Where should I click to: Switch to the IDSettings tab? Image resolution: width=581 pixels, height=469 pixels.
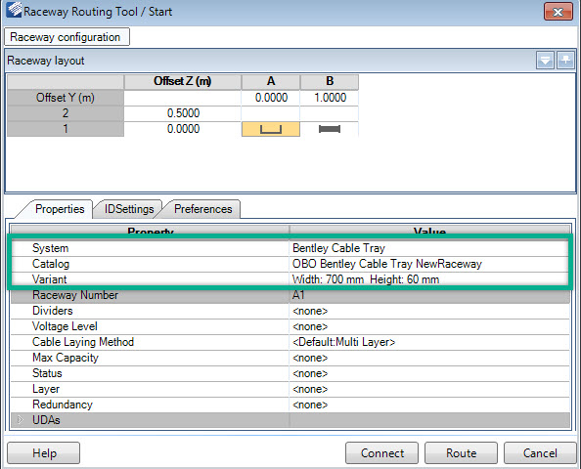pyautogui.click(x=129, y=209)
